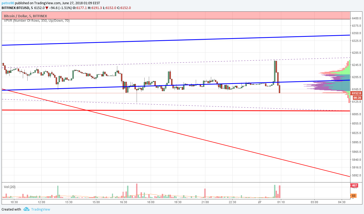364x214 pixels.
Task: Click the 6325 price axis label
Action: click(x=357, y=41)
